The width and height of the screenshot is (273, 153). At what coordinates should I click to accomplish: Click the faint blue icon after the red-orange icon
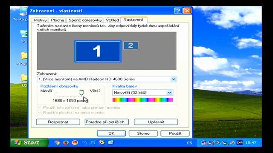click(84, 143)
